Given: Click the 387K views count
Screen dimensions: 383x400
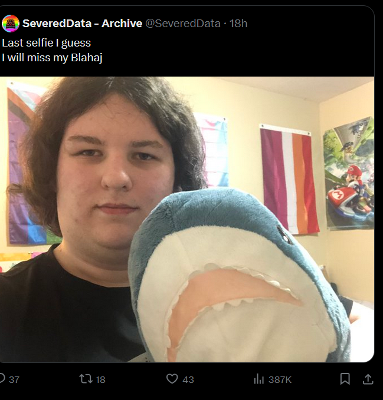Looking at the screenshot, I should click(280, 379).
